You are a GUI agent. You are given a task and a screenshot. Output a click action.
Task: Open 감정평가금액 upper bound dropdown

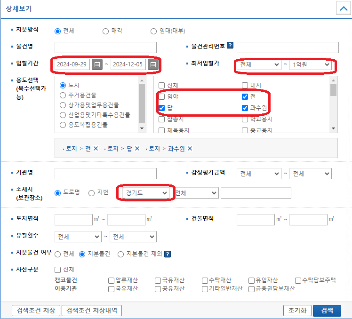tap(311, 174)
